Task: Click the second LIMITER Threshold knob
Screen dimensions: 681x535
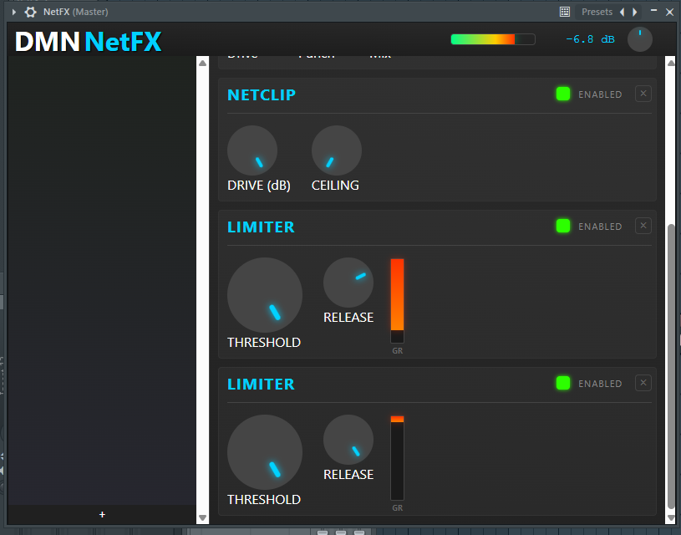Action: pos(265,452)
